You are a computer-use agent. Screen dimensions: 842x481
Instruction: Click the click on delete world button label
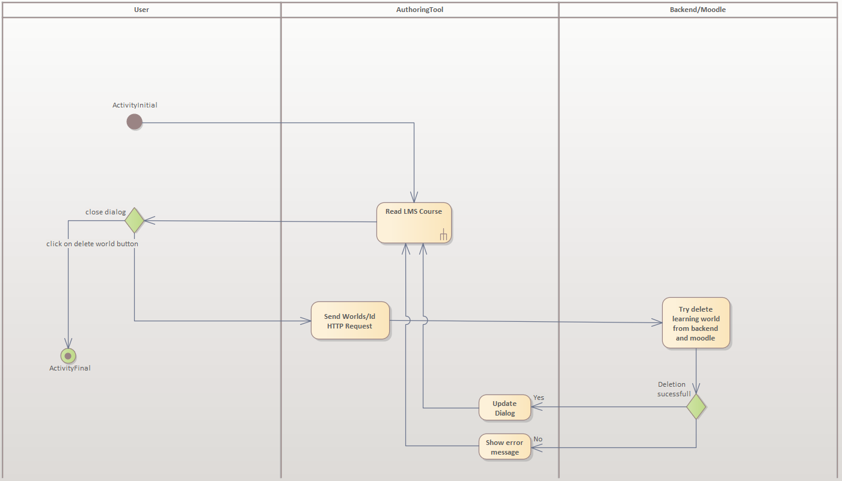click(92, 244)
